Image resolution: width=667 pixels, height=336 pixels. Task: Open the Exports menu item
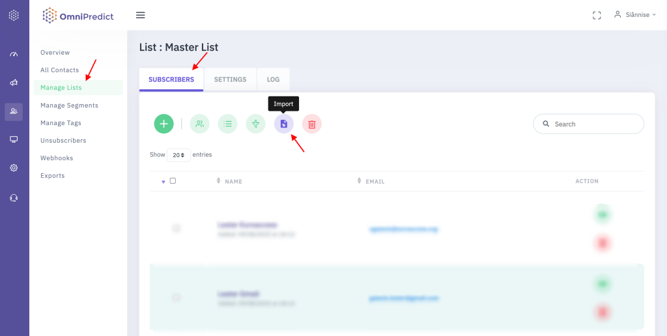tap(52, 176)
